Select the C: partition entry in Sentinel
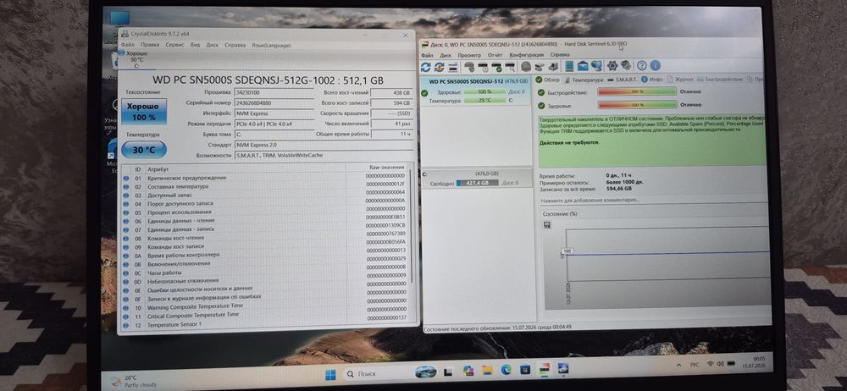 coord(478,179)
